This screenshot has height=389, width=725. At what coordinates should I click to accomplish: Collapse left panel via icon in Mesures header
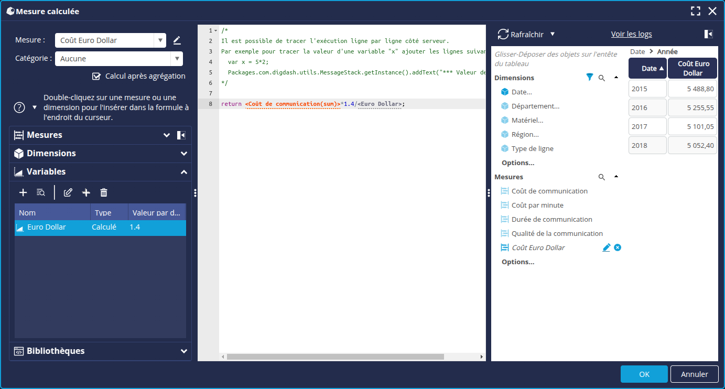click(x=181, y=135)
